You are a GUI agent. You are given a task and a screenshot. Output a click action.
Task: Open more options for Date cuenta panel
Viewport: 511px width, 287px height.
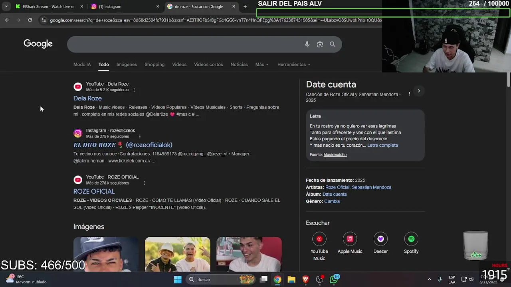(409, 94)
